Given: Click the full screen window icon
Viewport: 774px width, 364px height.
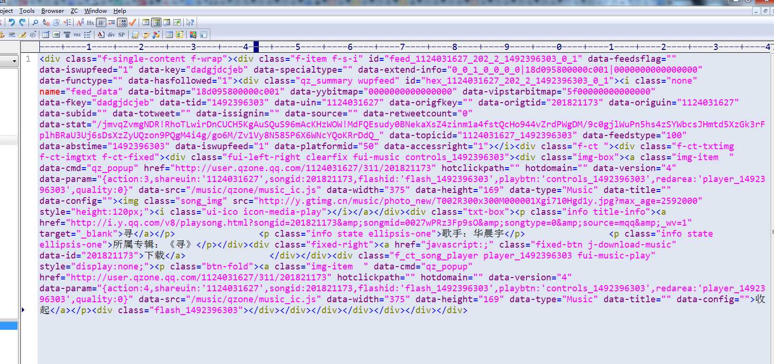Looking at the screenshot, I should pyautogui.click(x=177, y=22).
